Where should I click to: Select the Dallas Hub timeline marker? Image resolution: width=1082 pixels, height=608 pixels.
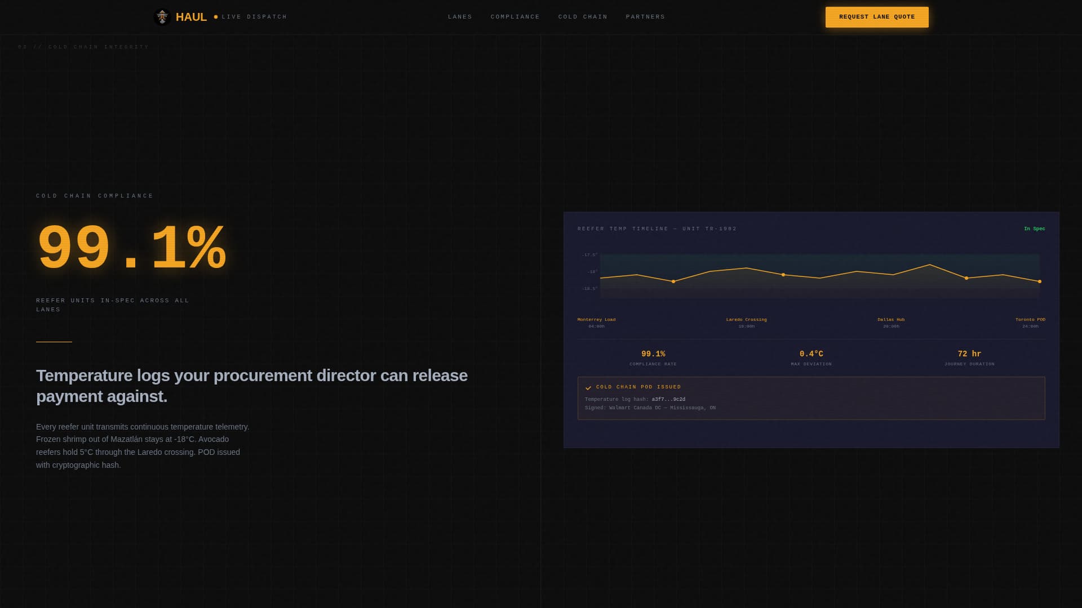(891, 323)
